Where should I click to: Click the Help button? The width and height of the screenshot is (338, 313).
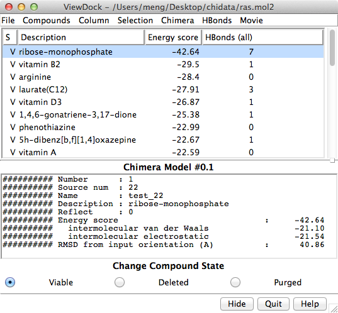310,304
